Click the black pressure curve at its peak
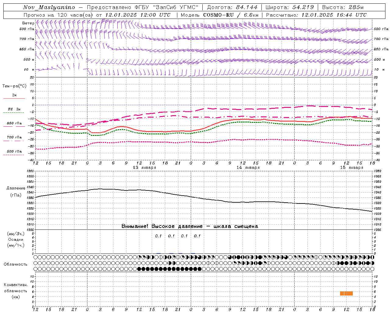 (101, 189)
